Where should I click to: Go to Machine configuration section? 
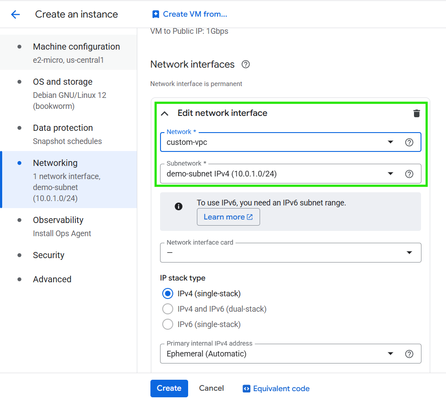click(x=76, y=47)
